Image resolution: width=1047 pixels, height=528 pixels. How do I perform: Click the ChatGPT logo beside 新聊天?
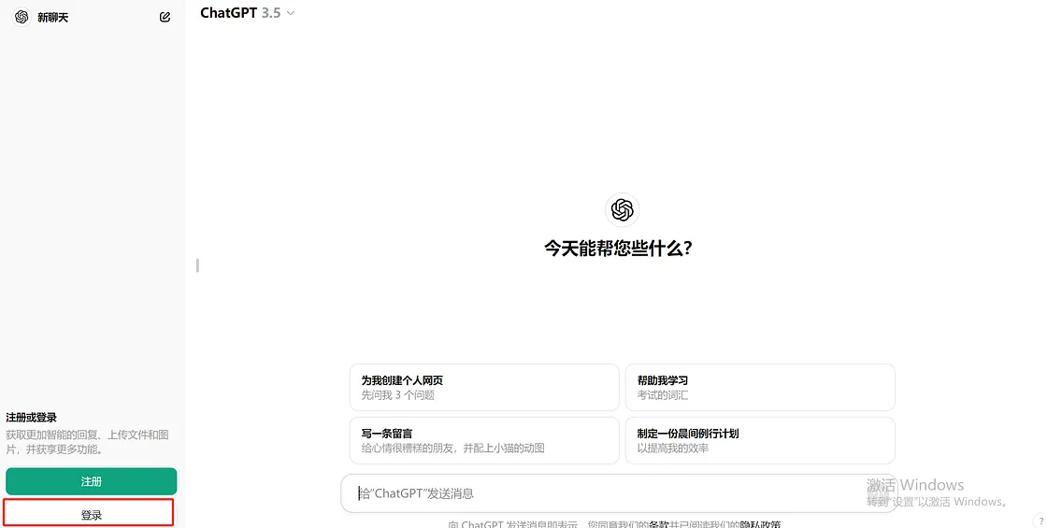point(22,17)
